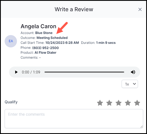Focus the Enter the comments text box
The width and height of the screenshot is (147, 134).
click(74, 119)
